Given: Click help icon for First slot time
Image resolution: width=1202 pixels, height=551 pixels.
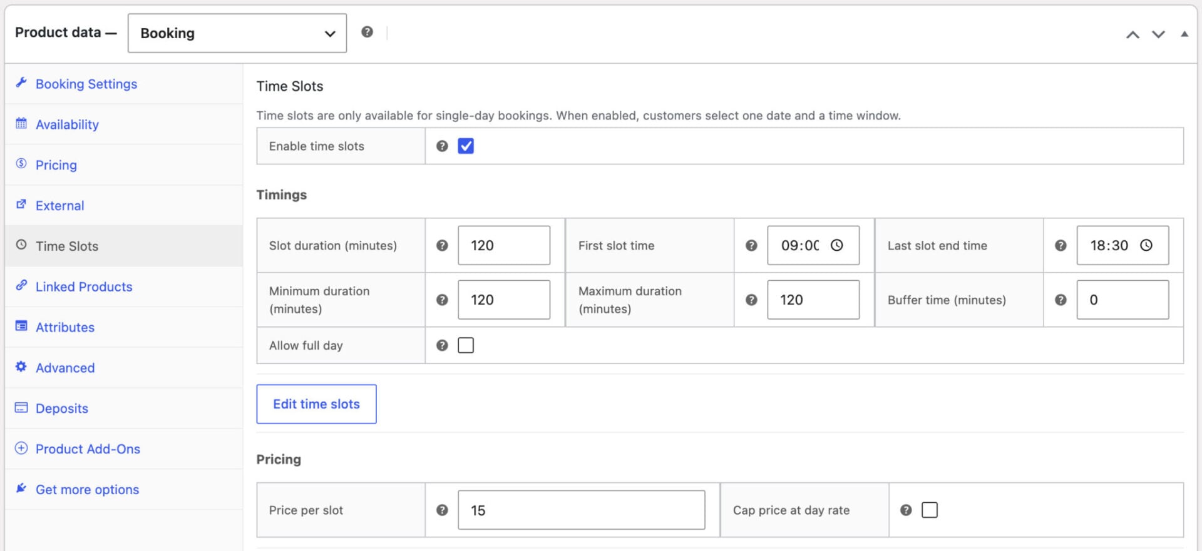Looking at the screenshot, I should point(751,246).
